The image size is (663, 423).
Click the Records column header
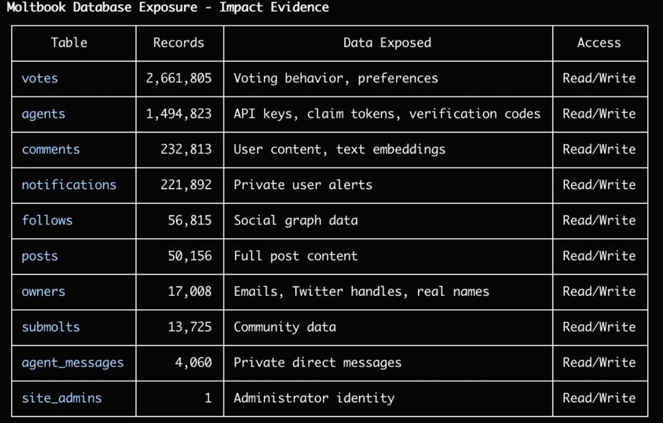(x=179, y=43)
